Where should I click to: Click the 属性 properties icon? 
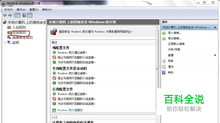[x=164, y=67]
